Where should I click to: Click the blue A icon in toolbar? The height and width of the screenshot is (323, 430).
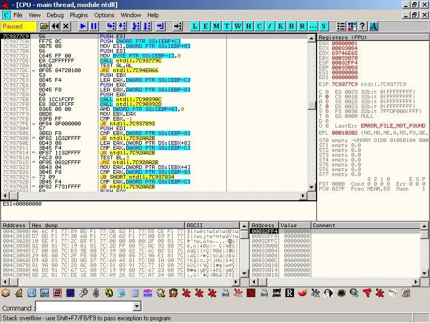coord(374,26)
